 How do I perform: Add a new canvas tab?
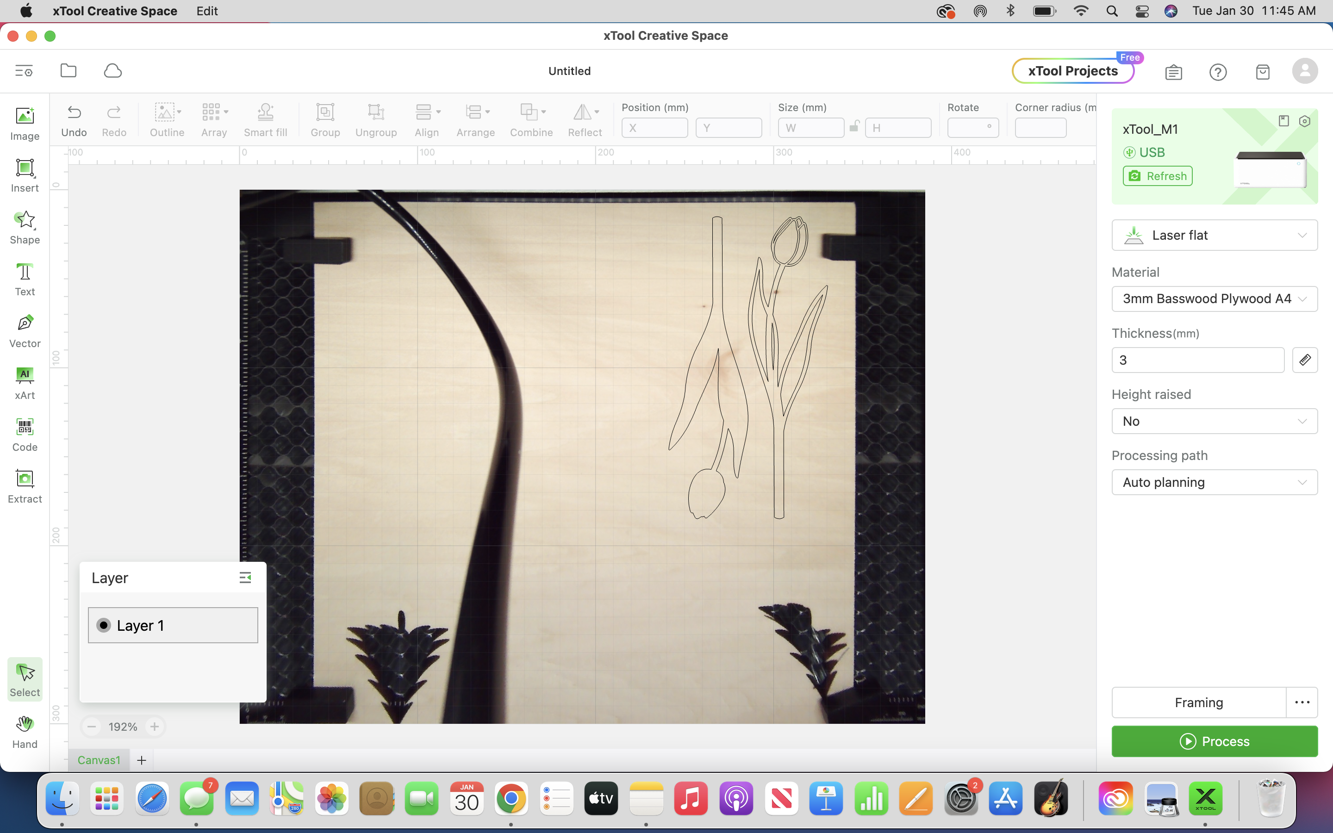(142, 760)
